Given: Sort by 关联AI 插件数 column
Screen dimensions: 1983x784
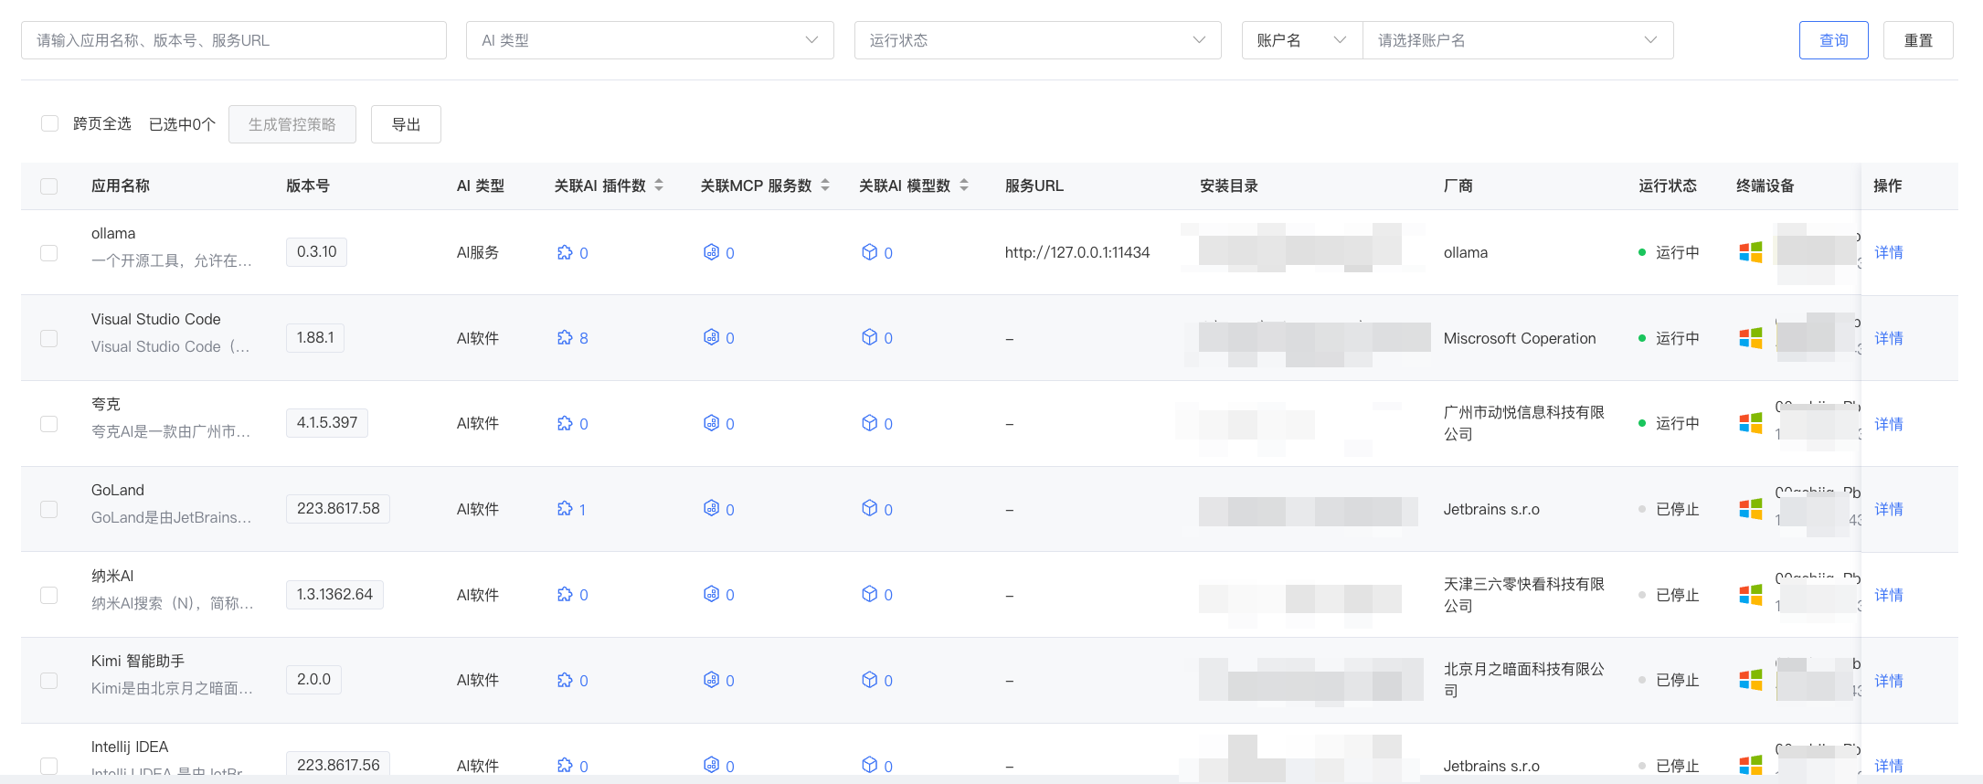Looking at the screenshot, I should click(x=659, y=185).
